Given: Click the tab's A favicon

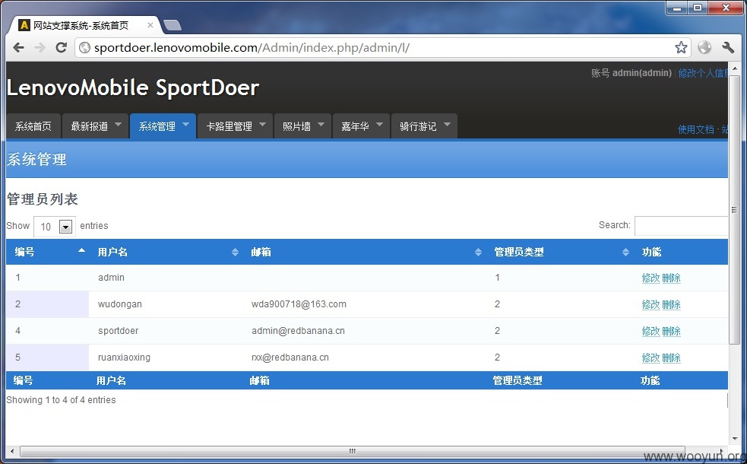Looking at the screenshot, I should (24, 25).
